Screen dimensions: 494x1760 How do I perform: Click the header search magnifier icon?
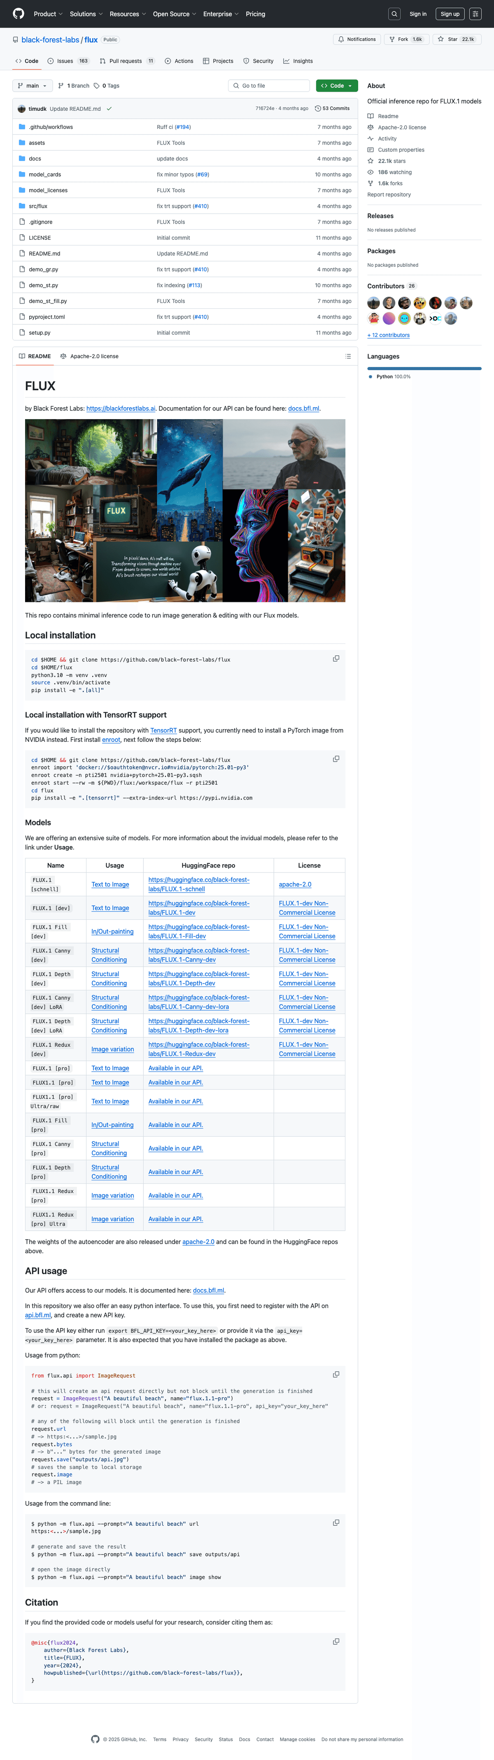[394, 14]
